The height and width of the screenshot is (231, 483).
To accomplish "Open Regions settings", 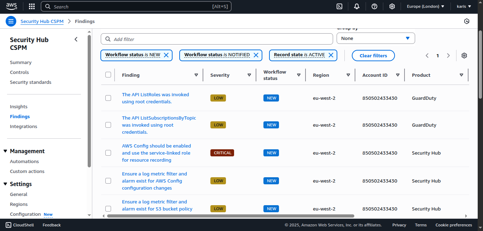I will pyautogui.click(x=19, y=204).
